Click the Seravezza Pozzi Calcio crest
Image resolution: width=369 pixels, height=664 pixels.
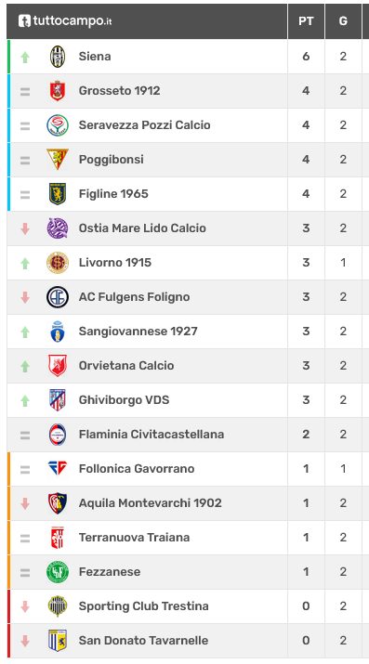[58, 125]
